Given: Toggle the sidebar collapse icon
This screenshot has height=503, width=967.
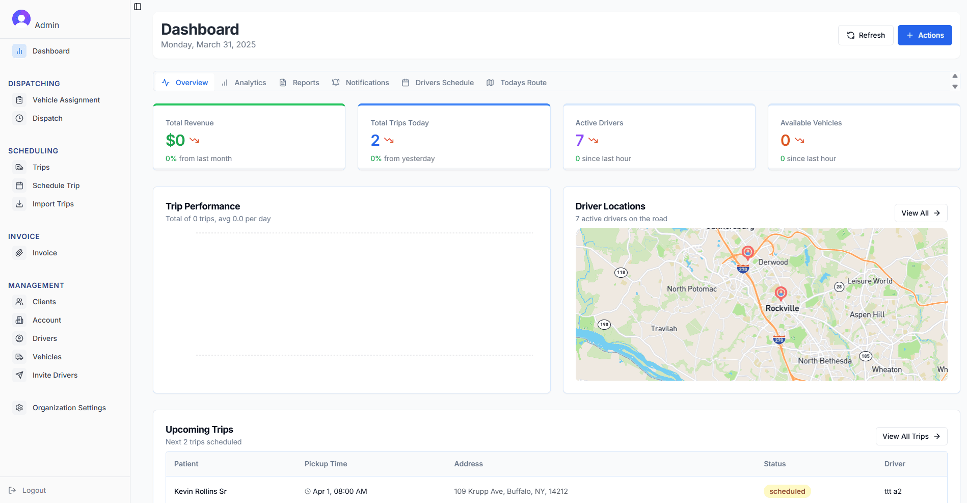Looking at the screenshot, I should 138,7.
